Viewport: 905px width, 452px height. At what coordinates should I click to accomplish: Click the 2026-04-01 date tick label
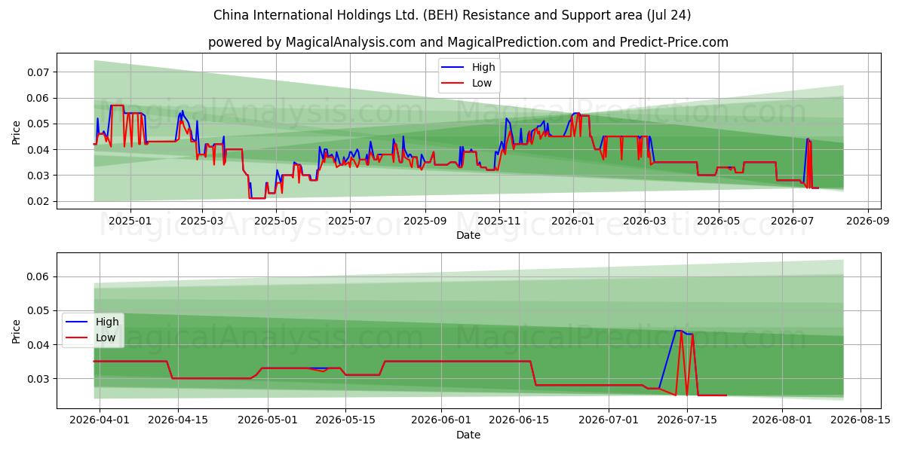(100, 421)
